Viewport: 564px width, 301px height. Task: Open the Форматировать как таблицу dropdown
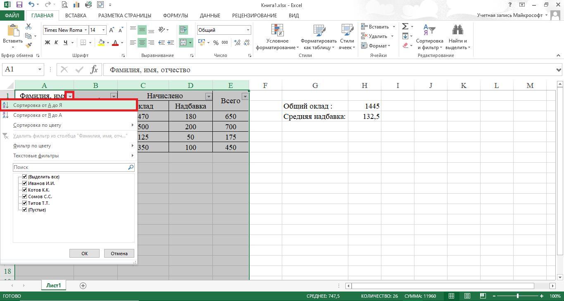(x=319, y=37)
